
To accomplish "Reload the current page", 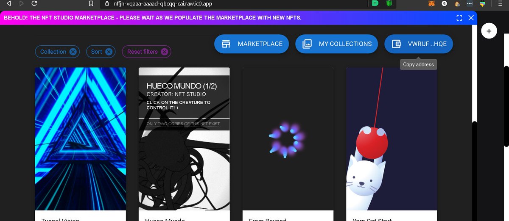I will pyautogui.click(x=34, y=3).
